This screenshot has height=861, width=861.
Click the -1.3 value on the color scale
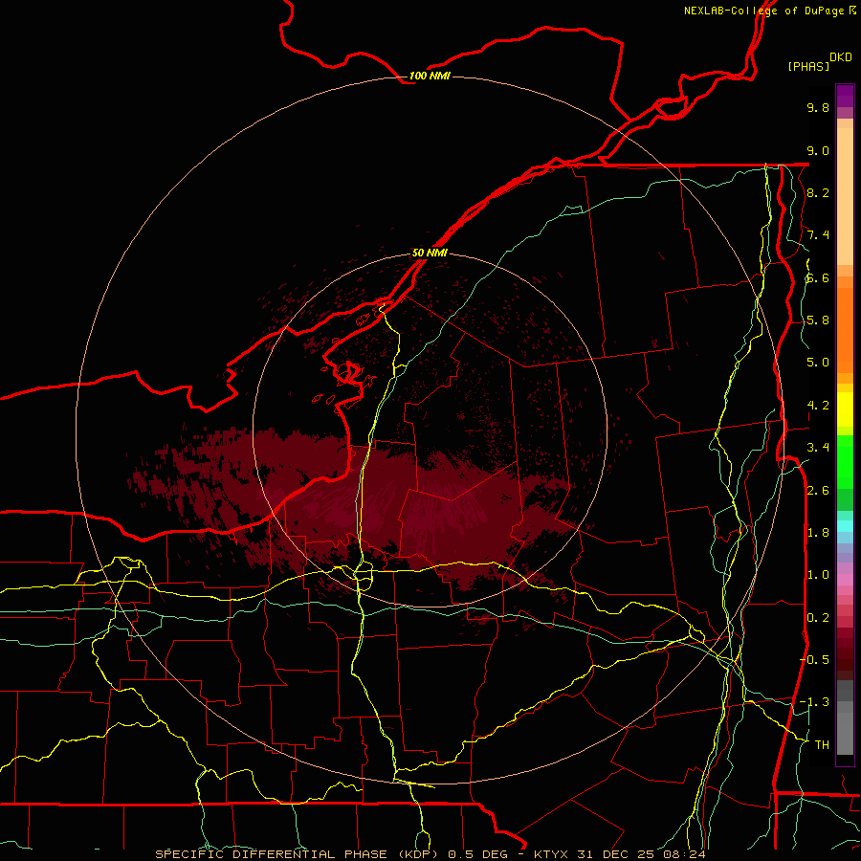click(814, 702)
